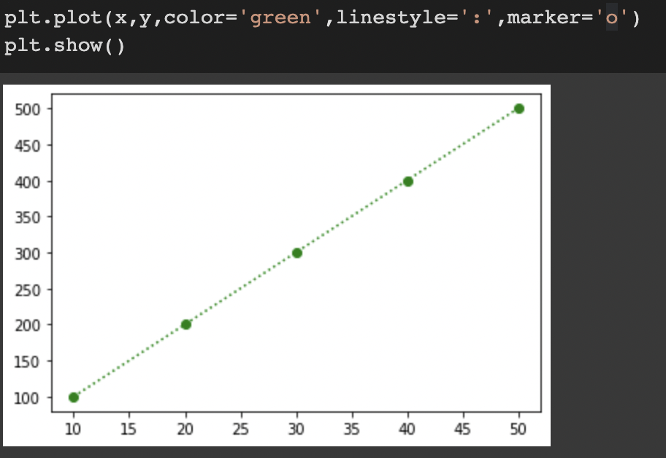Click the plt.show() code line
This screenshot has height=458, width=666.
click(x=64, y=45)
